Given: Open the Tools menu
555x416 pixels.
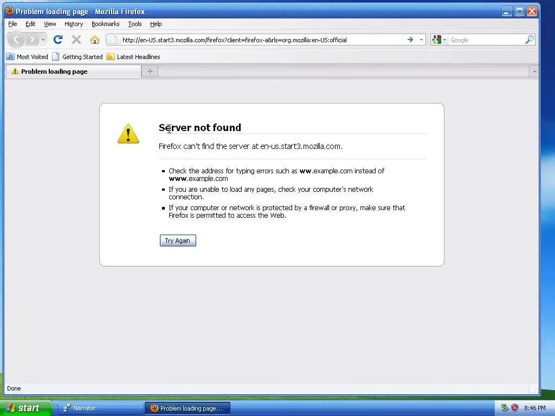Looking at the screenshot, I should 135,24.
